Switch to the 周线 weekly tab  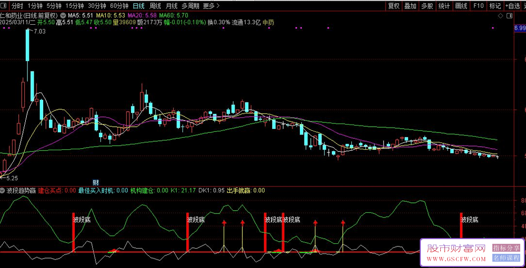[x=155, y=6]
